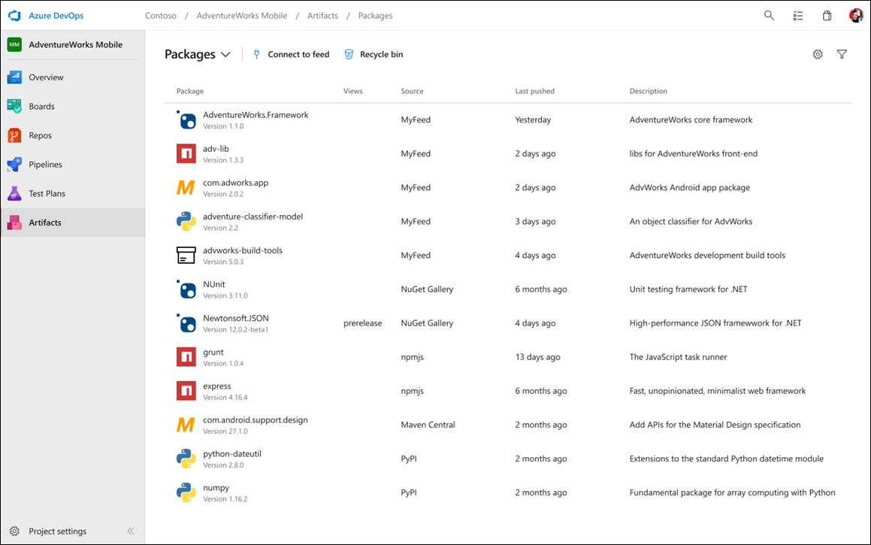Go to Repos in sidebar
This screenshot has width=871, height=545.
click(x=40, y=135)
